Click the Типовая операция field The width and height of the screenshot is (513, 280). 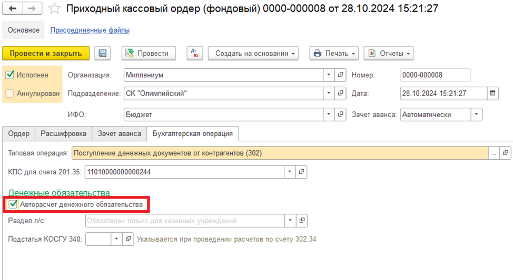click(x=280, y=153)
